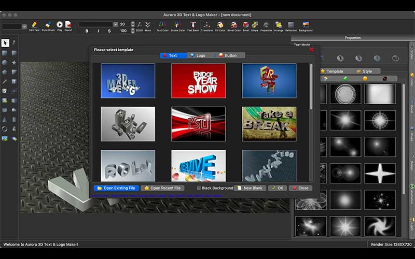Click the Background toolbar icon
The height and width of the screenshot is (259, 415).
point(306,26)
